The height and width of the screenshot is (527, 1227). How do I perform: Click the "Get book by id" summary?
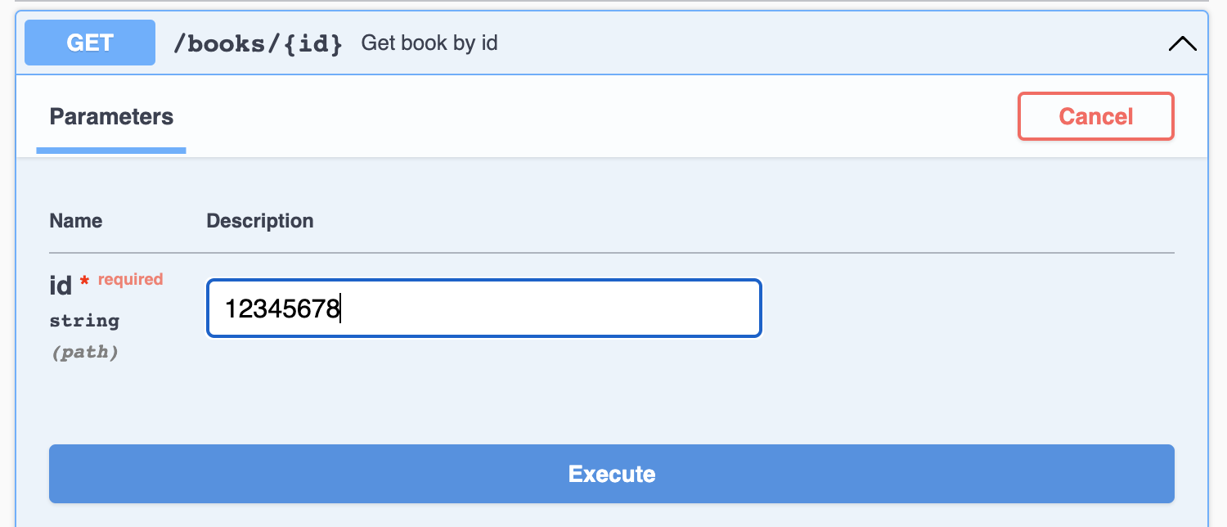(429, 43)
